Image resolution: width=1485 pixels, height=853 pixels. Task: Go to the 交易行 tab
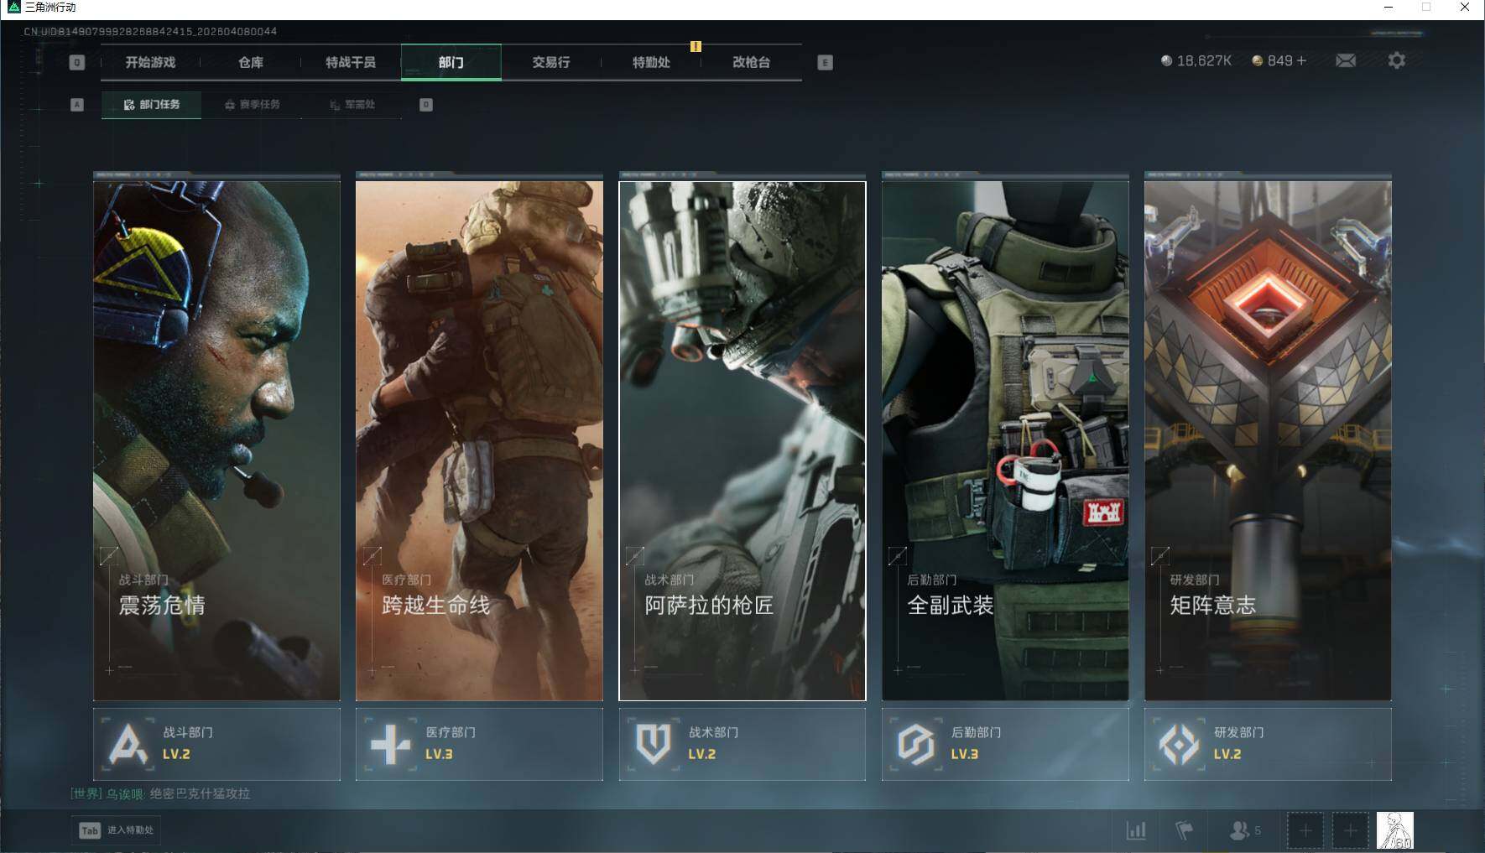(x=550, y=62)
